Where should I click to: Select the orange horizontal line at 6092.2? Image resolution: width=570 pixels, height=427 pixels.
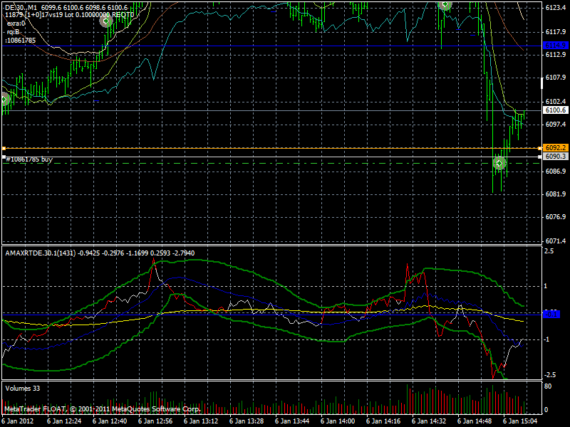click(285, 148)
